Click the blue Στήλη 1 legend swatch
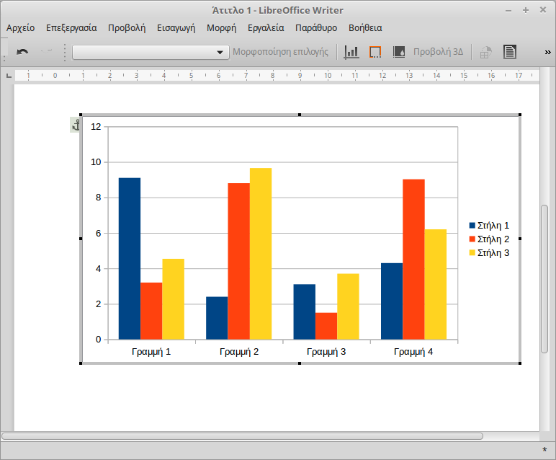 (472, 226)
